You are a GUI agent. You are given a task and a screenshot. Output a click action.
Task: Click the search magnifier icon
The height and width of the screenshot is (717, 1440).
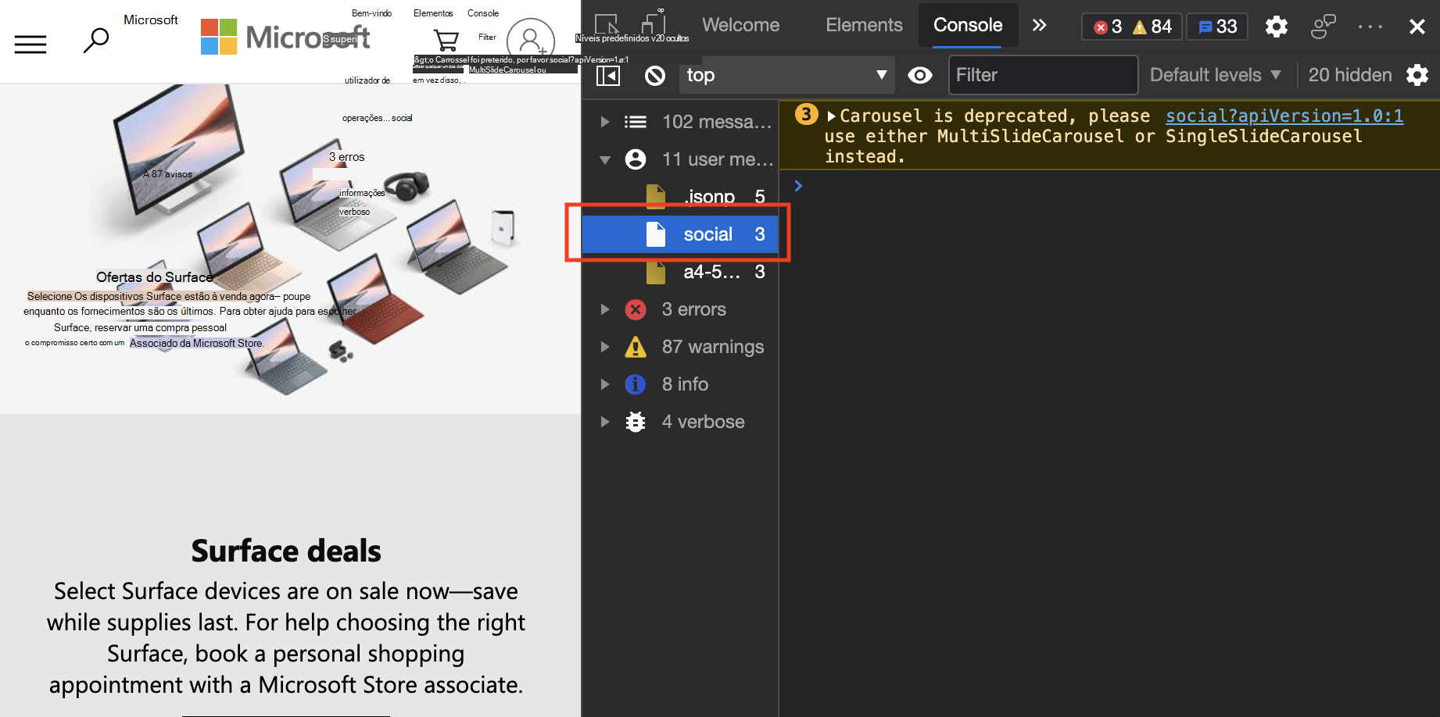[96, 40]
